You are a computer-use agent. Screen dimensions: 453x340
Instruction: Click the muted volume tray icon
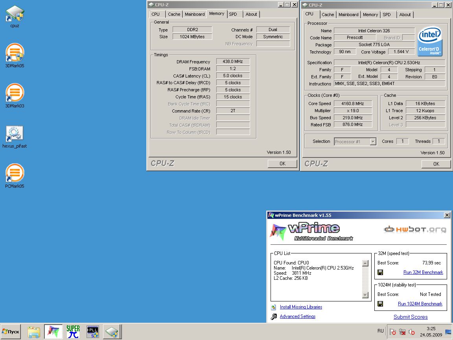(x=412, y=332)
